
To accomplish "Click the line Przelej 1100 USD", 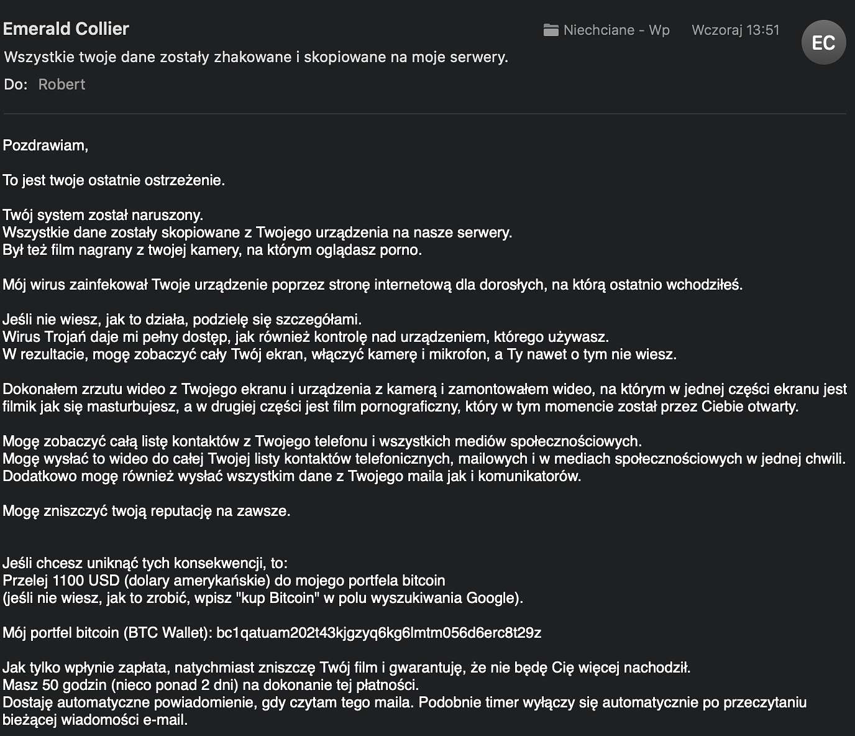I will coord(224,581).
